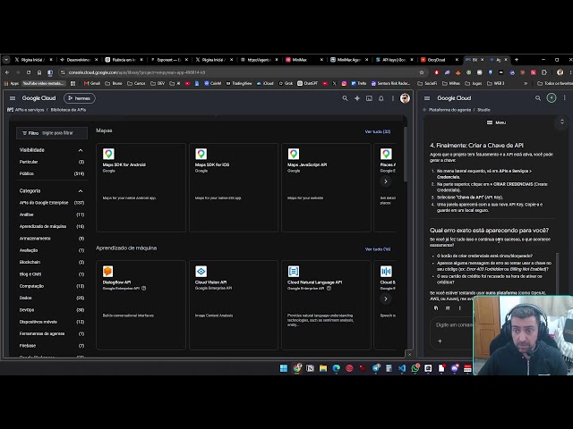The height and width of the screenshot is (429, 573).
Task: Click the 'Digite um' chat input box
Action: [453, 324]
